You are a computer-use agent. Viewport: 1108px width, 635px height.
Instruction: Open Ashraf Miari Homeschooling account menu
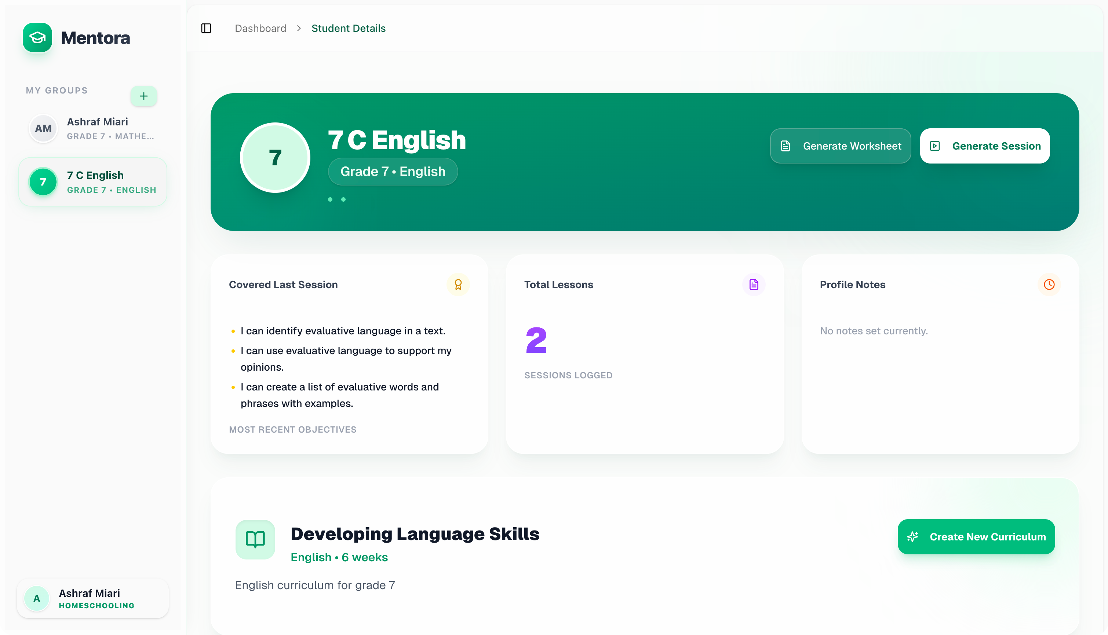tap(93, 598)
